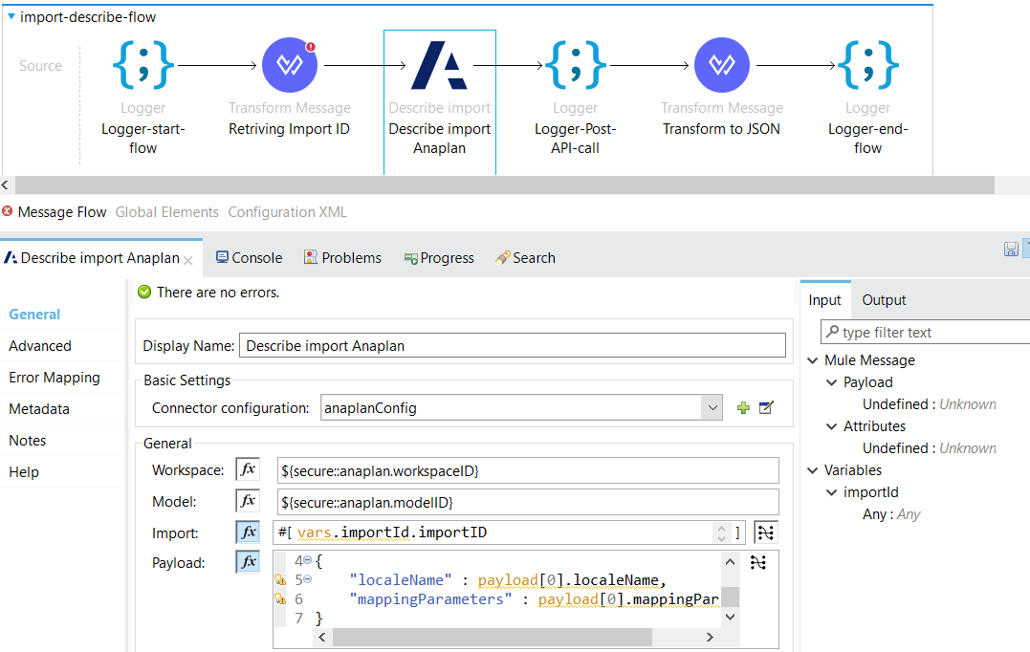Collapse the importId variable node

point(832,492)
